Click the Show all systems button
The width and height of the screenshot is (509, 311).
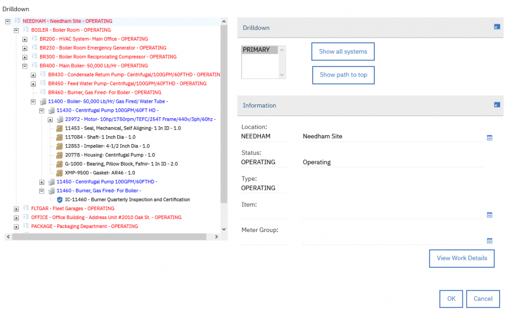point(343,51)
